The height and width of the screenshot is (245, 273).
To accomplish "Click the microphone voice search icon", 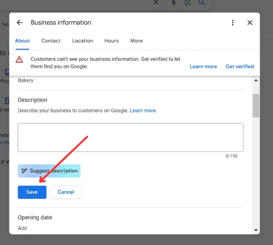I will [173, 2].
